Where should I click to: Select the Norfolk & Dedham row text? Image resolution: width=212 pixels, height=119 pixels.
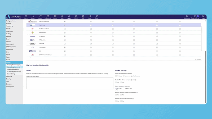[44, 29]
